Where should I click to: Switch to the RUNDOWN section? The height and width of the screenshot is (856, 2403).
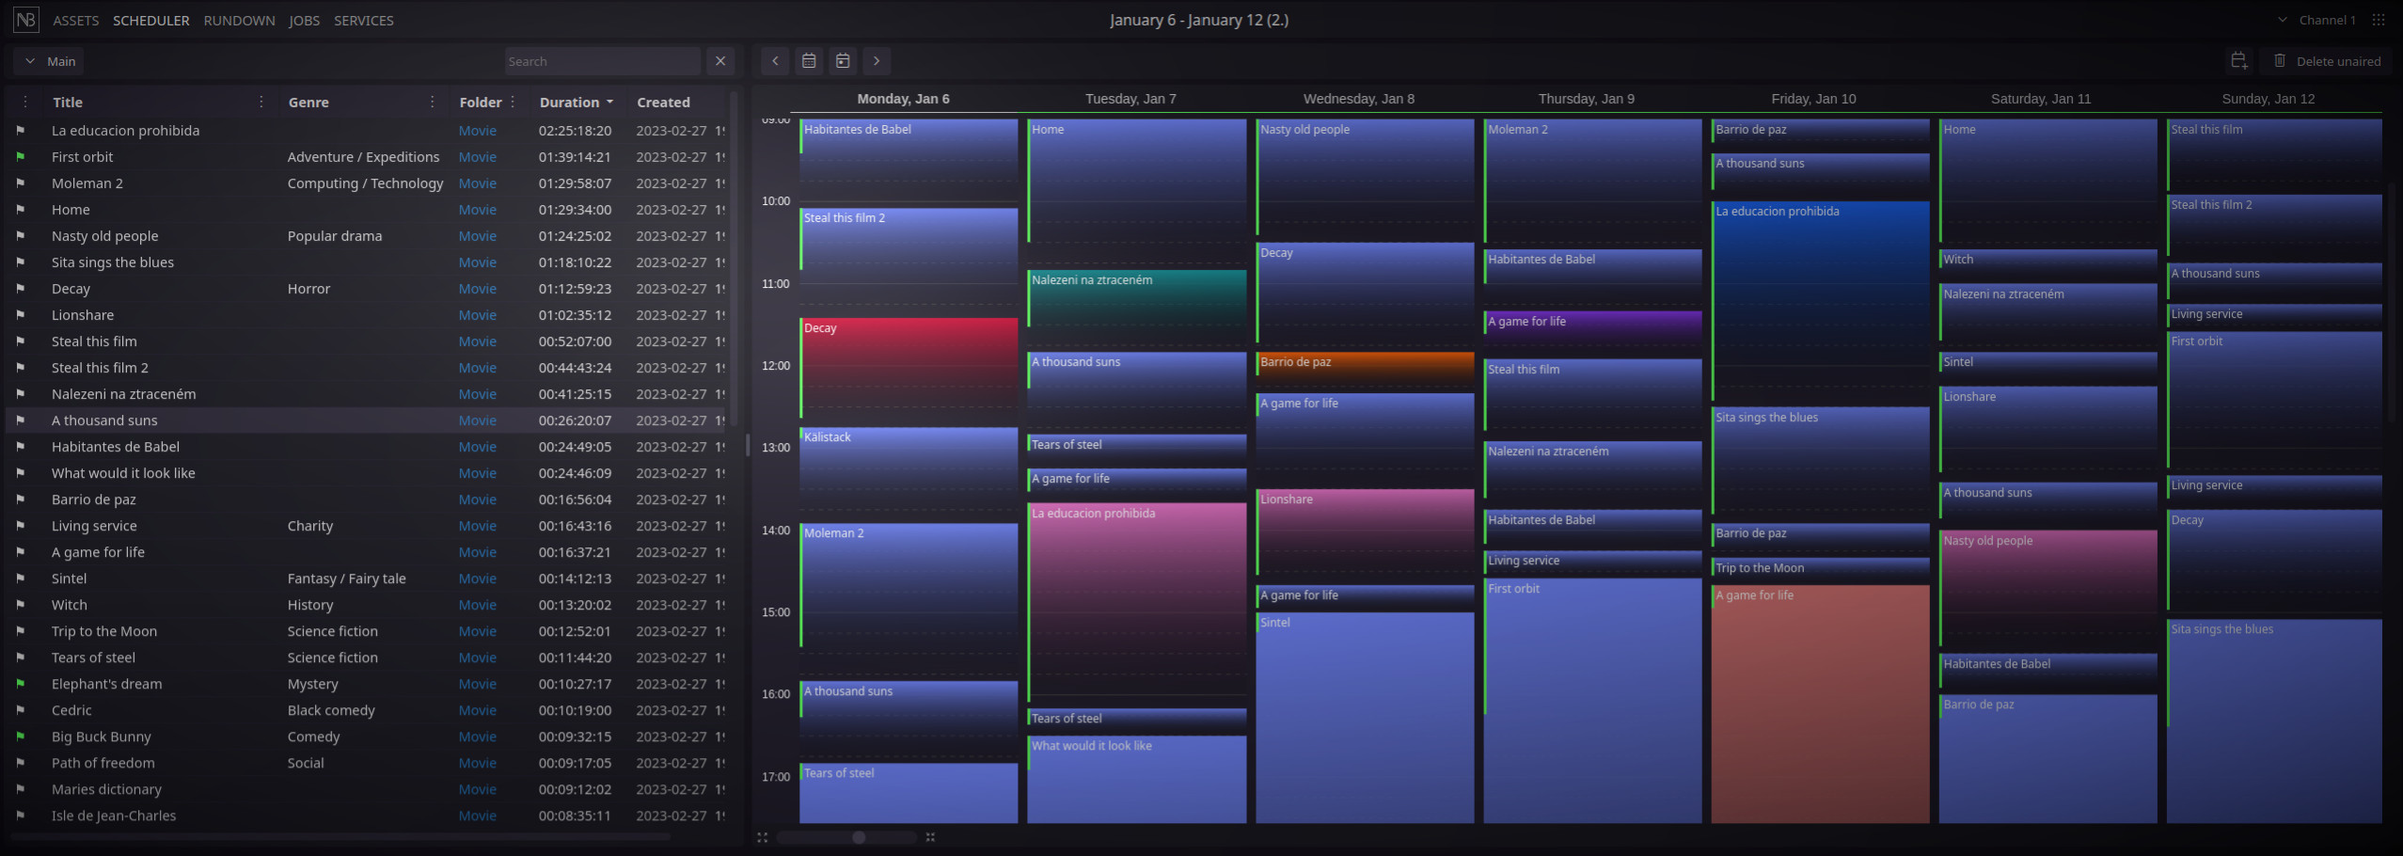pyautogui.click(x=239, y=20)
